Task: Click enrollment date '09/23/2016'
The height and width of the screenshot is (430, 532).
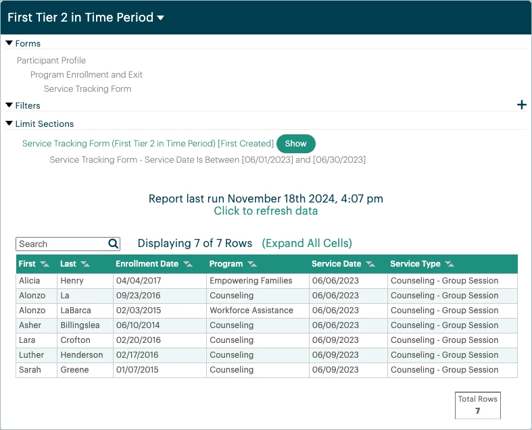Action: (x=160, y=296)
